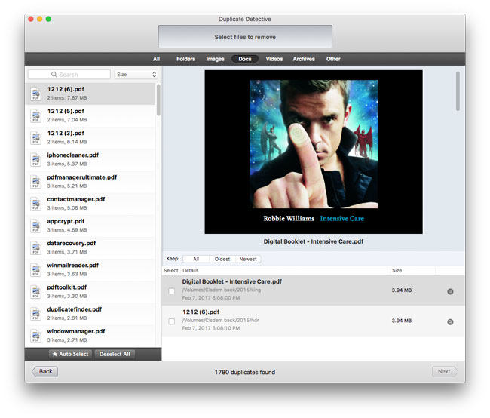Click PDF icon next to duplicatefinder.pdf

click(35, 314)
